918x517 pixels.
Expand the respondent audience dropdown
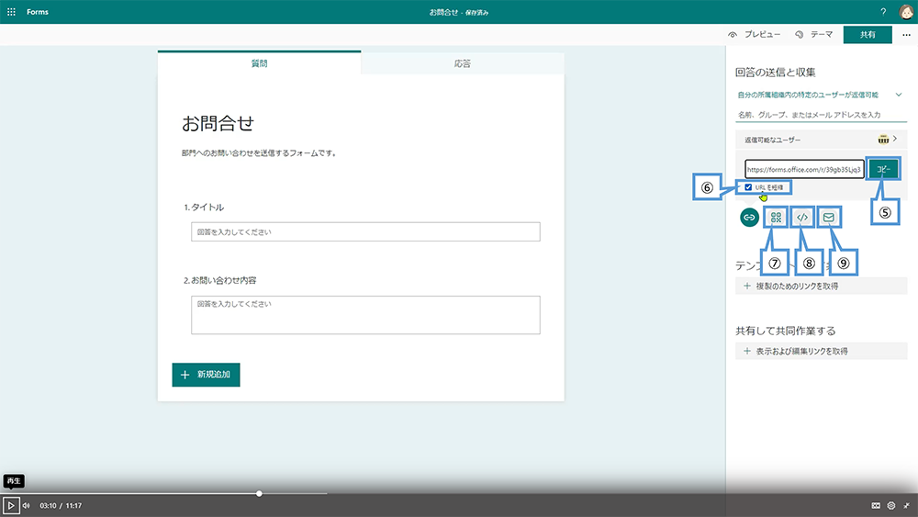[899, 95]
